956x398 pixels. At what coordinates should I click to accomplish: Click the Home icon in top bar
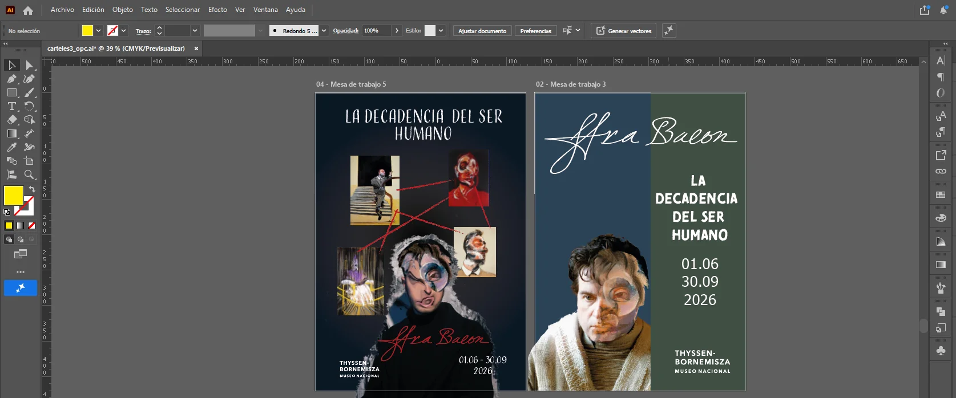click(28, 10)
